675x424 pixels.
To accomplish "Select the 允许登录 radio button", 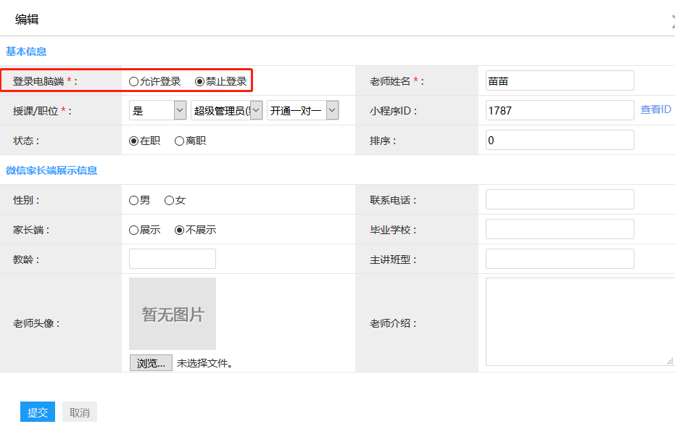I will click(133, 81).
